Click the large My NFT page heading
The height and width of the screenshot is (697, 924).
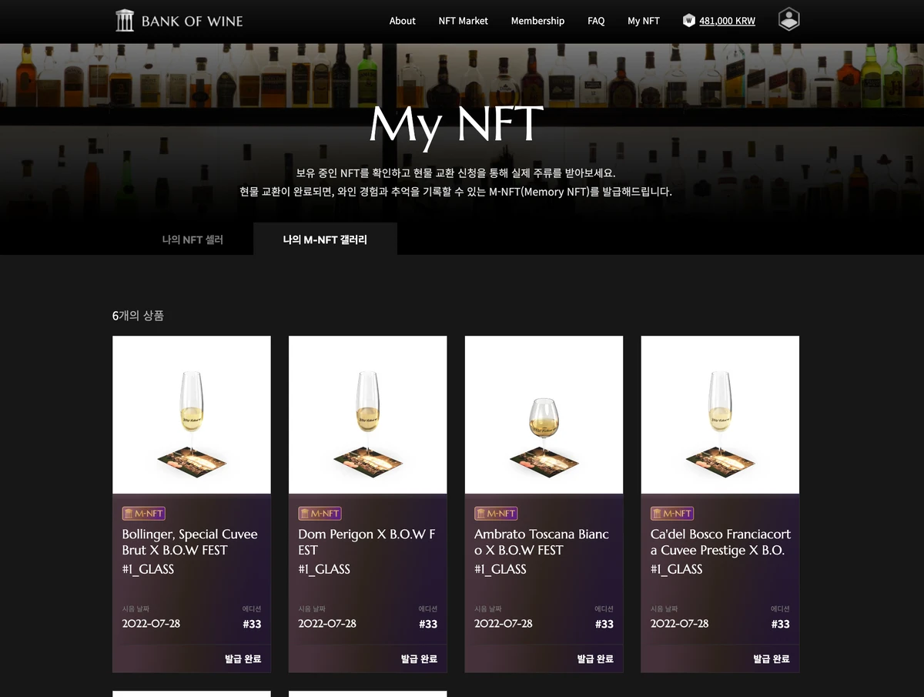pos(457,123)
